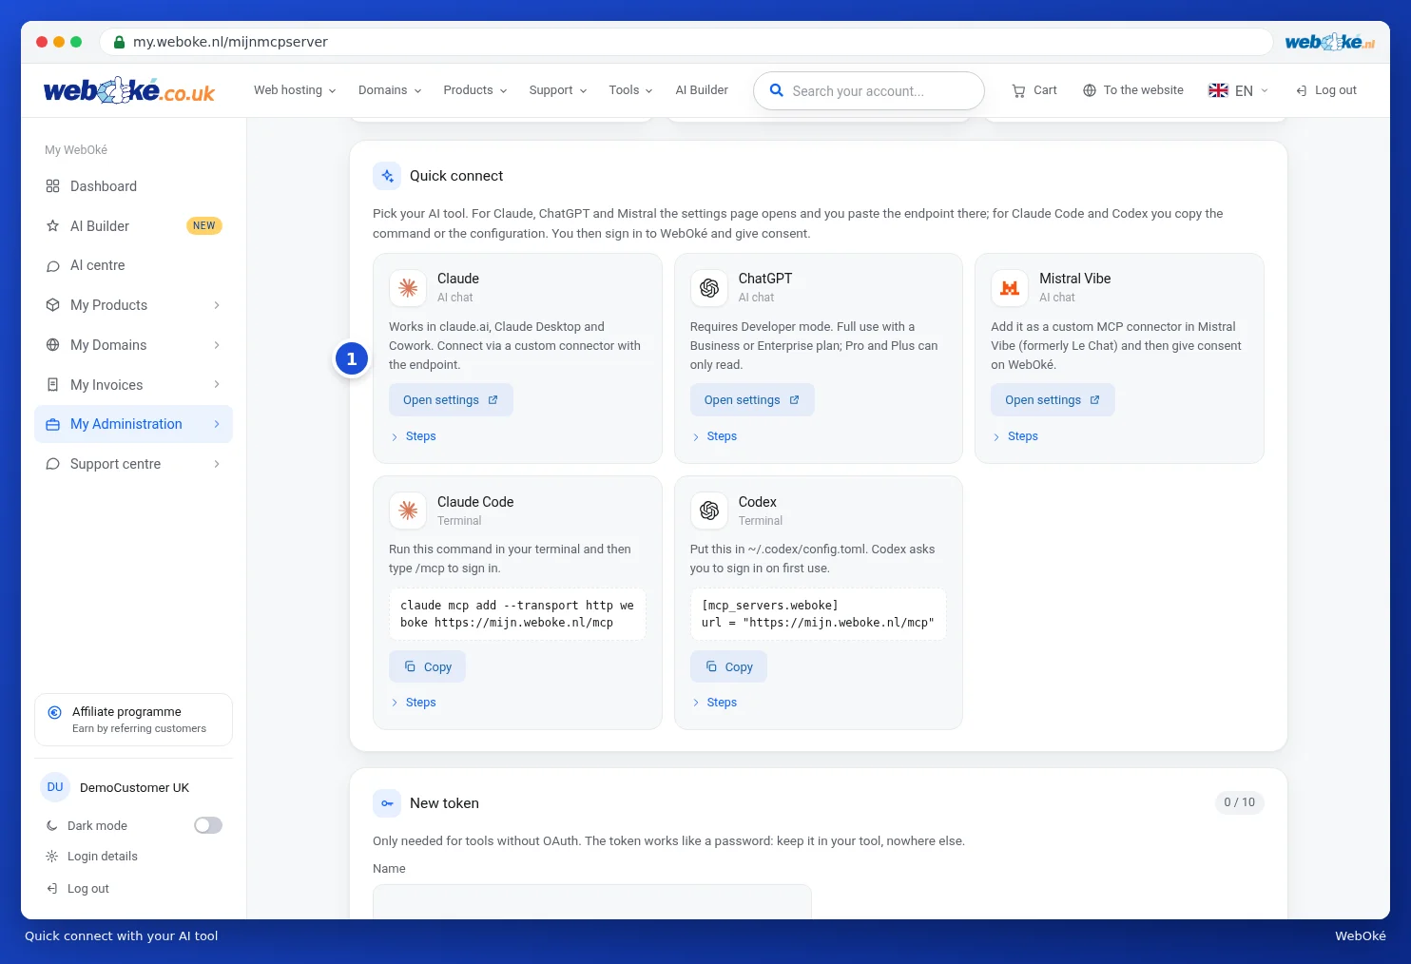Click the DU user avatar

pyautogui.click(x=55, y=787)
